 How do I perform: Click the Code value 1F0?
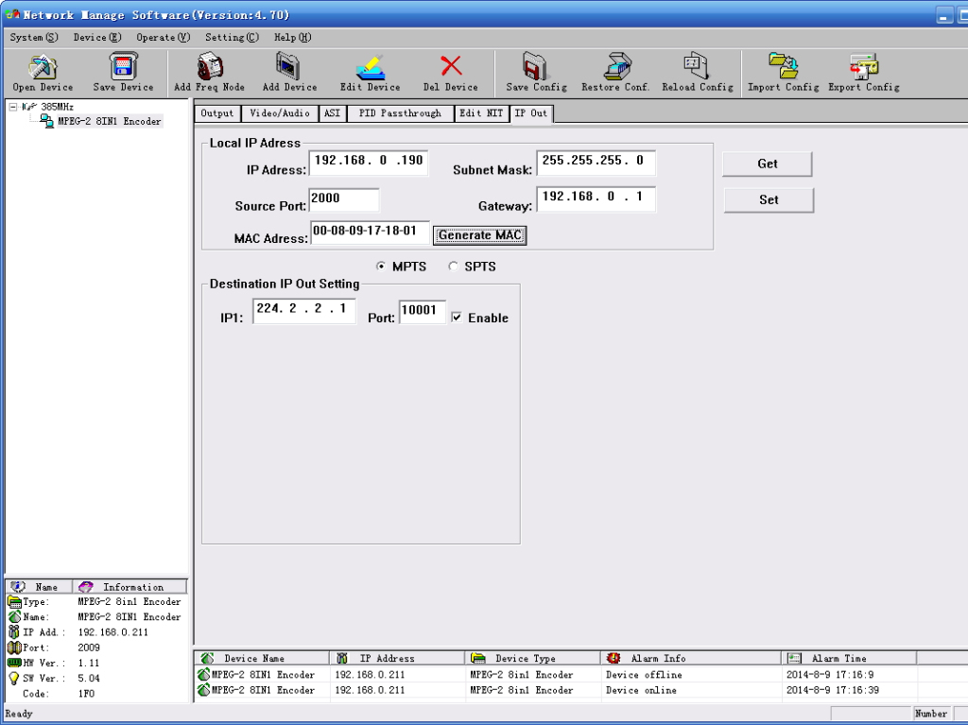[x=86, y=694]
